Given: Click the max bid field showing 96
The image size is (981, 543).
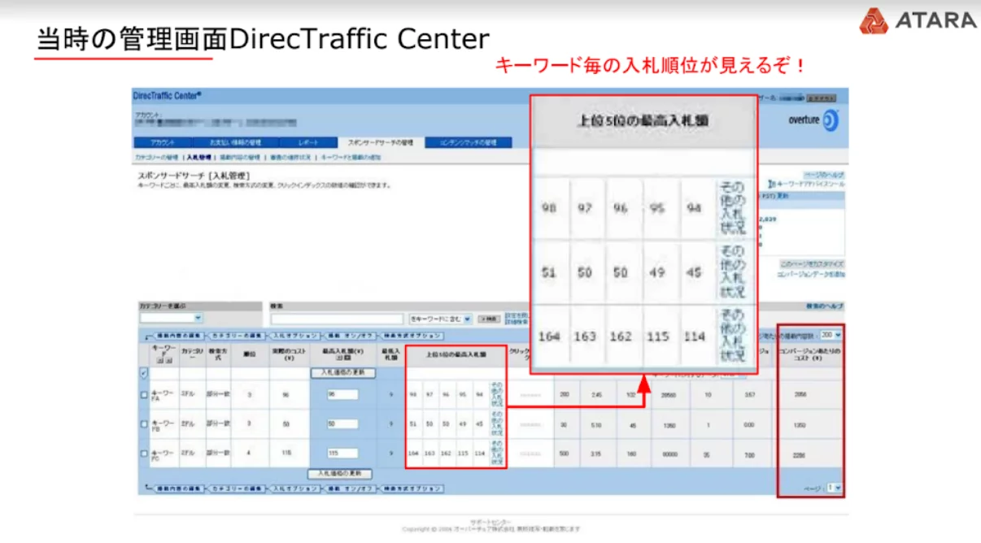Looking at the screenshot, I should 342,394.
